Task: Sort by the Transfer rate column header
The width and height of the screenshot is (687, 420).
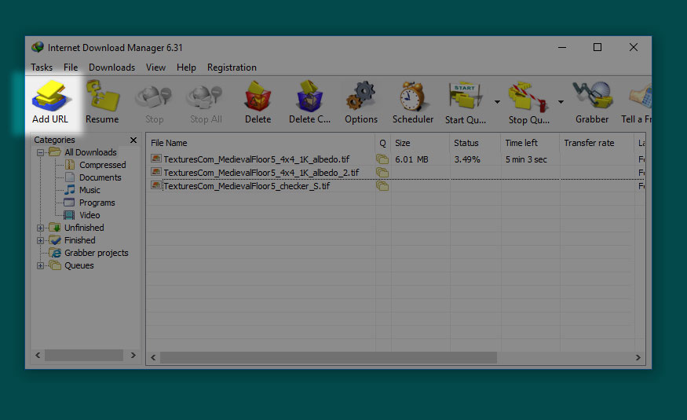Action: tap(597, 143)
